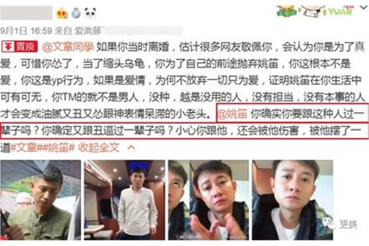The image size is (369, 246).
Task: Click the YUAN cartoon card decoration
Action: point(315,11)
